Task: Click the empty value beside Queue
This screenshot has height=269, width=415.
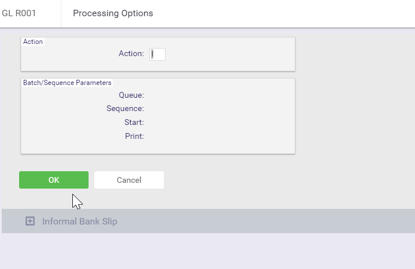Action: tap(185, 95)
